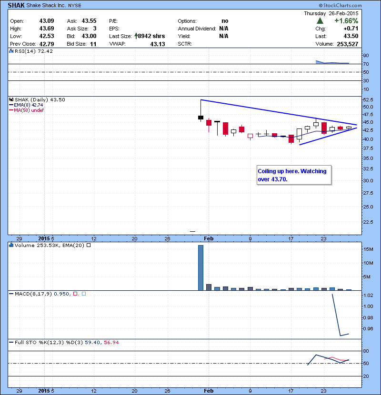Click the Annual Dividend N/A value

pos(224,29)
